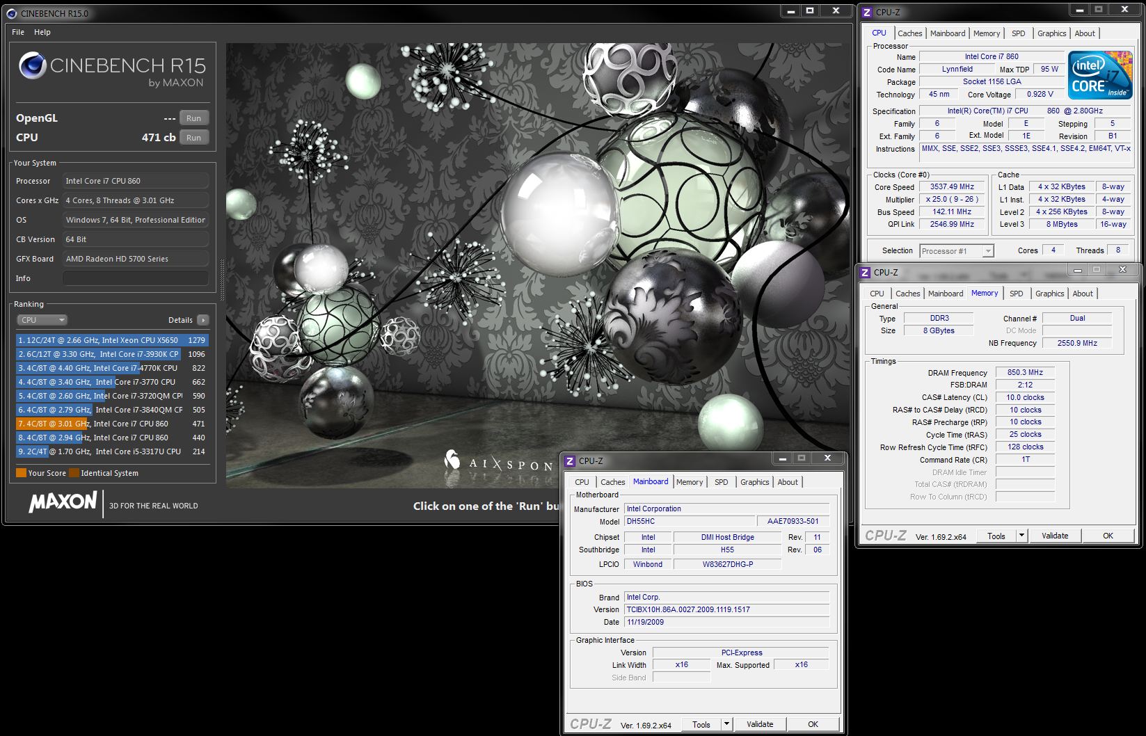The height and width of the screenshot is (736, 1146).
Task: Click the NB Frequency 2550.9 MHz value
Action: (x=1077, y=344)
